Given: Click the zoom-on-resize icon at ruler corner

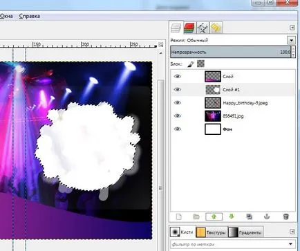Looking at the screenshot, I should click(x=161, y=45).
